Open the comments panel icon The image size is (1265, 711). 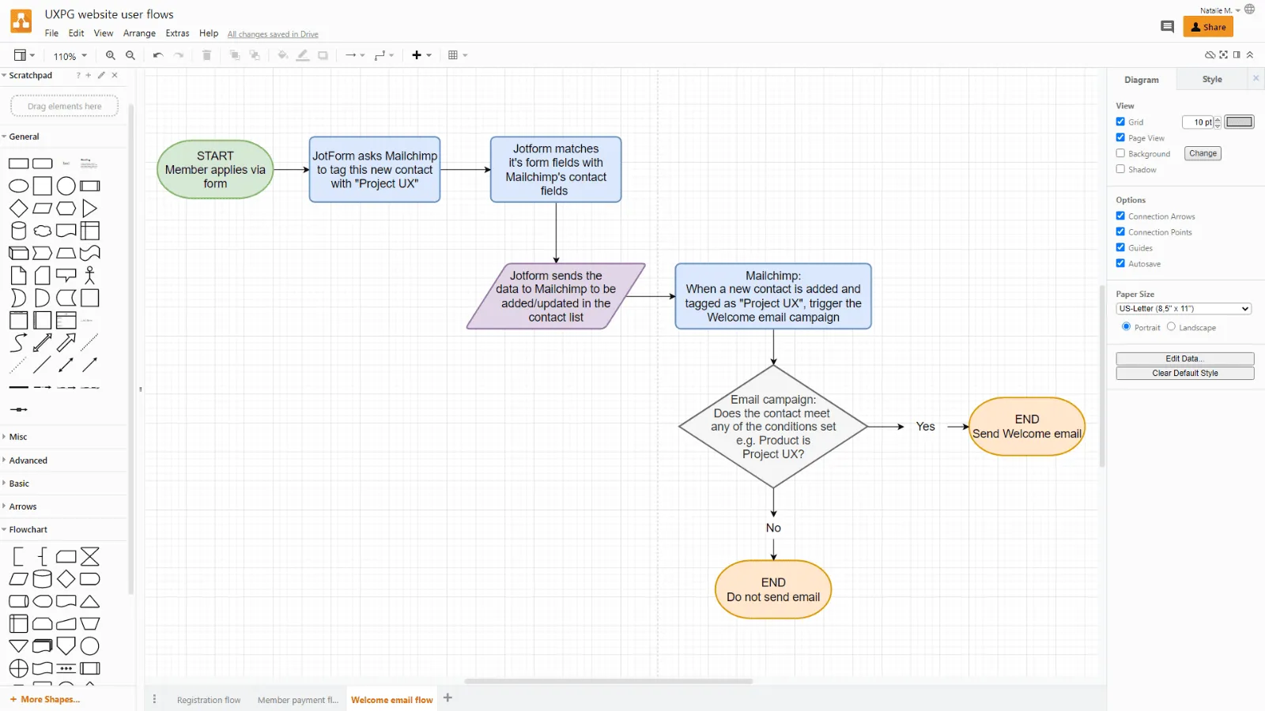point(1167,27)
